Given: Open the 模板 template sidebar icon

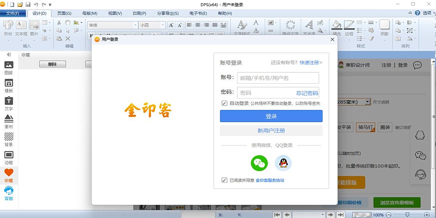Looking at the screenshot, I should point(9,86).
